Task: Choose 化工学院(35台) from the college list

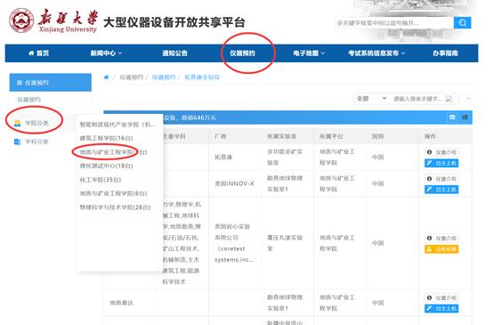Action: tap(100, 180)
